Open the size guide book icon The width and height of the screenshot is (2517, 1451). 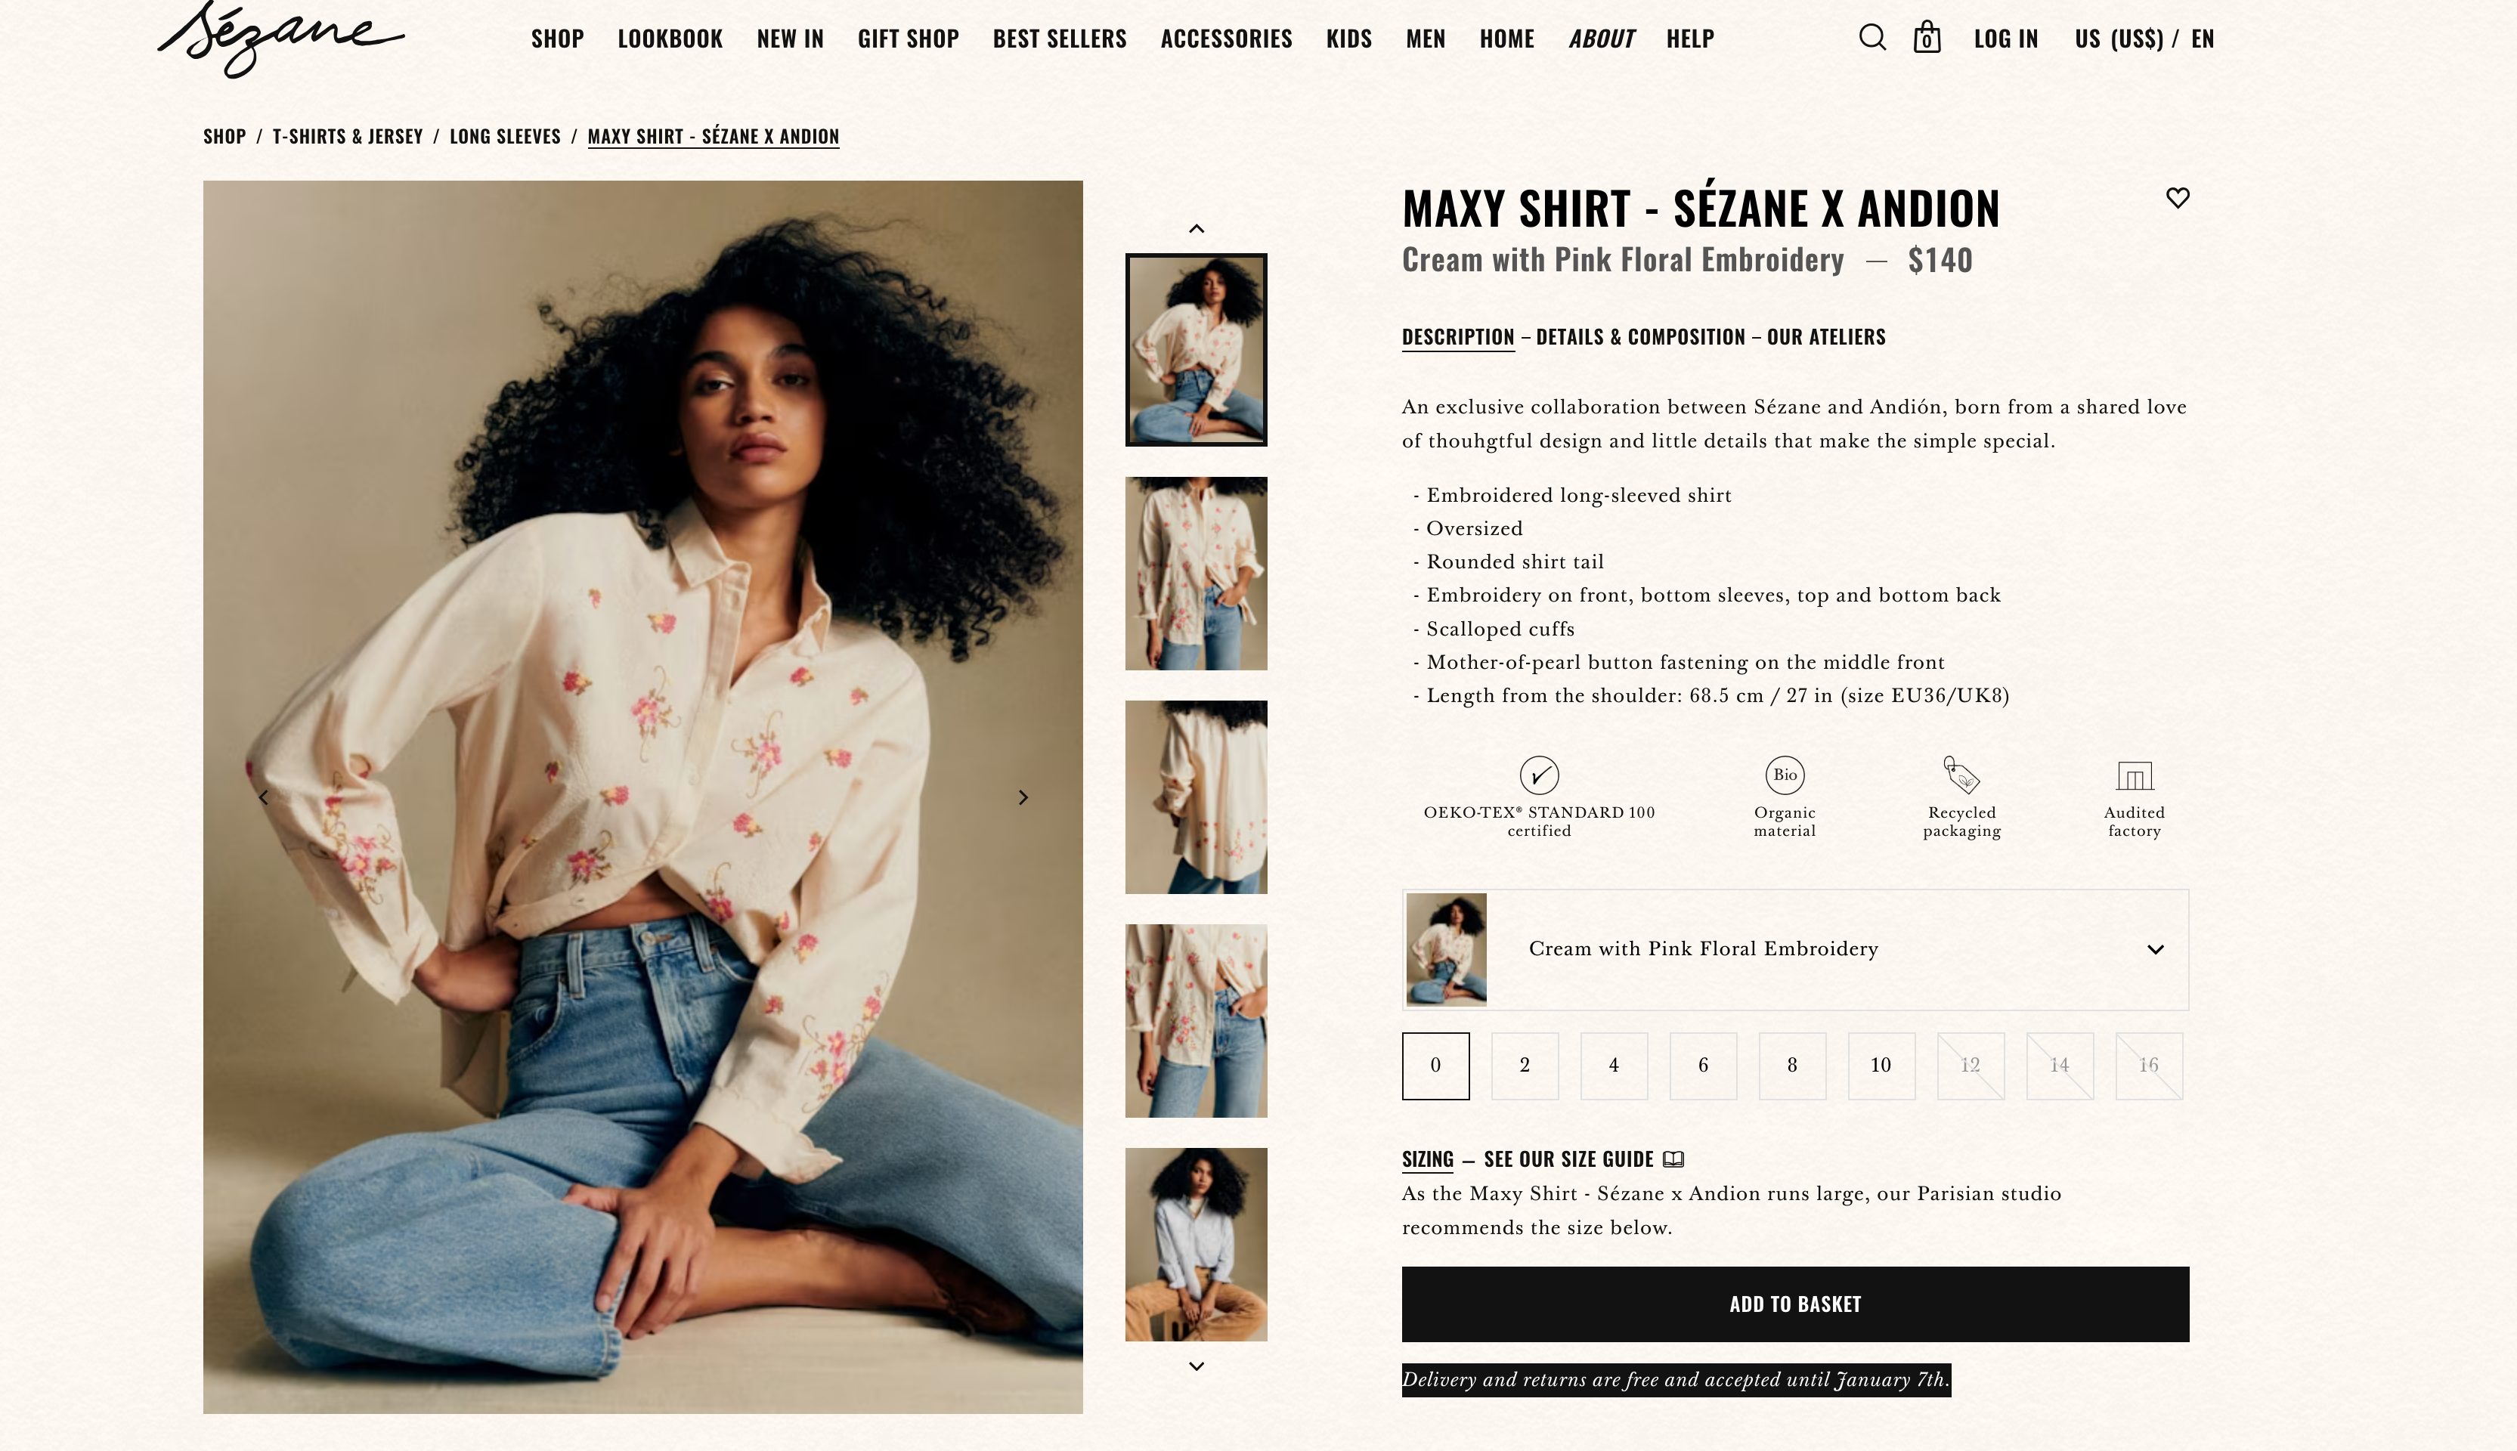[x=1673, y=1159]
